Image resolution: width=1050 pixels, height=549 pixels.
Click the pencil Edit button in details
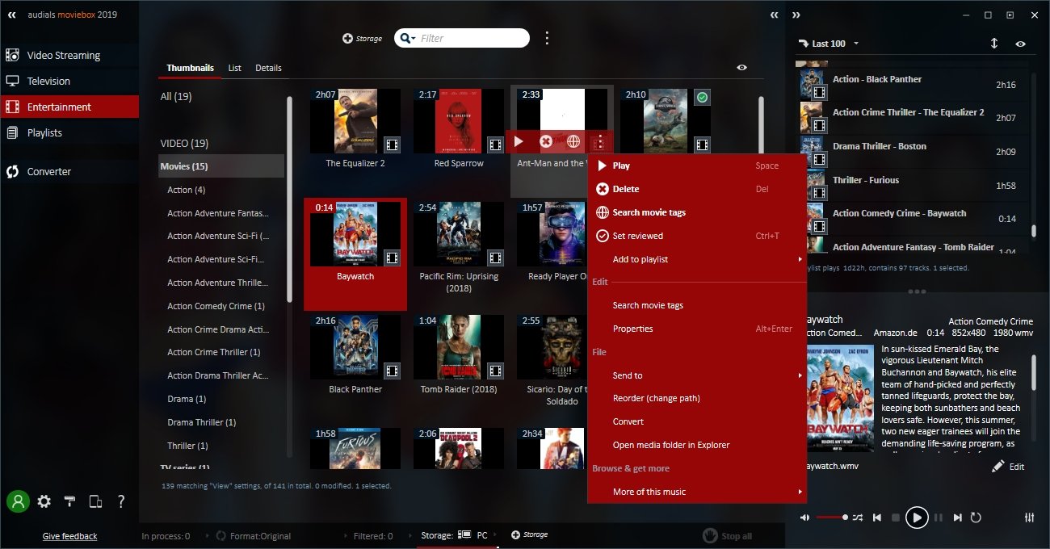point(1008,467)
